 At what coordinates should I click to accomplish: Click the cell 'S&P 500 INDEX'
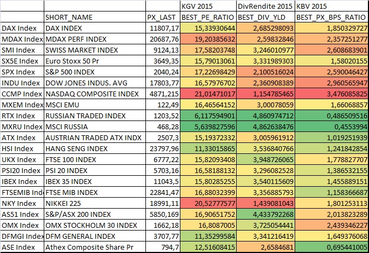click(x=95, y=72)
